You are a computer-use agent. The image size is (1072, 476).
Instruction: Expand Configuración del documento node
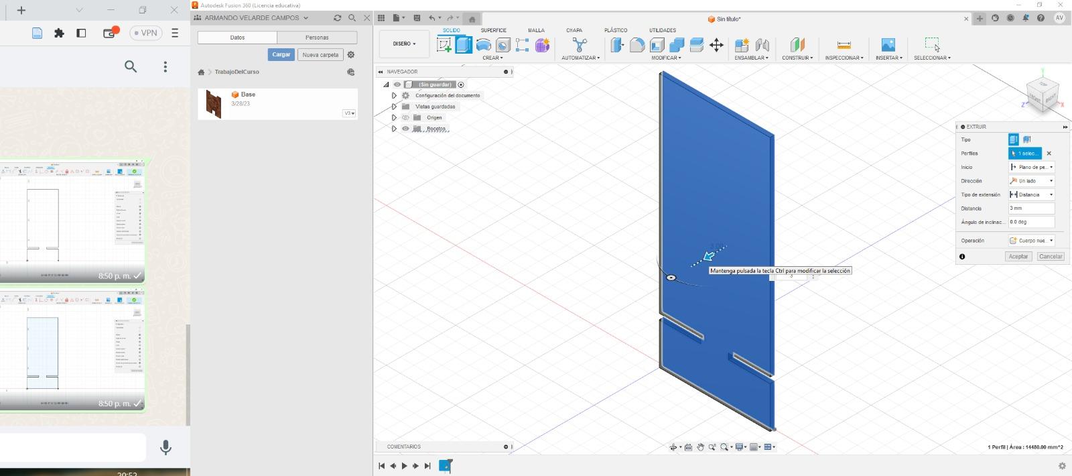[x=394, y=95]
